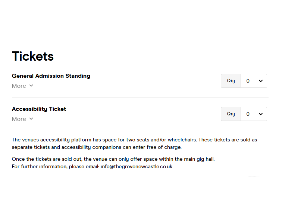
Task: Open General Admission Standing quantity dropdown
Action: 254,81
